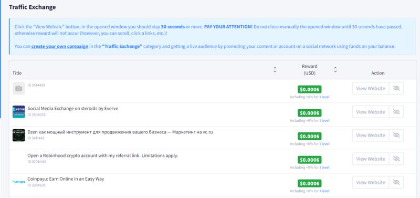
Task: View Website for Dzen vc.ru article
Action: click(371, 136)
